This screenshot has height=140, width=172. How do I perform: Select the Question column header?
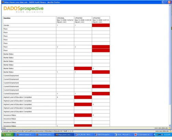click(x=29, y=20)
